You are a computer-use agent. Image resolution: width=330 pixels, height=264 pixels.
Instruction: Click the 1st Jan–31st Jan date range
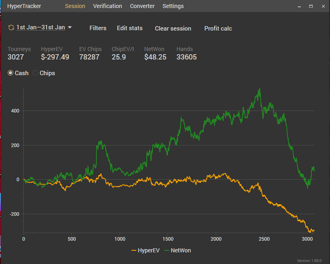(x=41, y=27)
